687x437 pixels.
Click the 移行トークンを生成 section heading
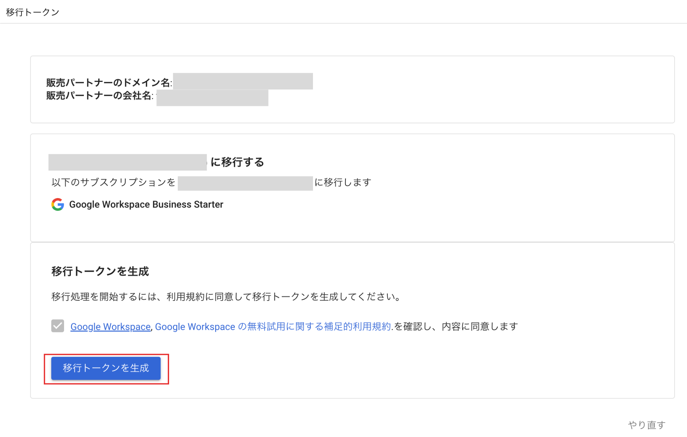(x=100, y=271)
